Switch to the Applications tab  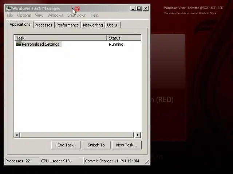pyautogui.click(x=20, y=24)
